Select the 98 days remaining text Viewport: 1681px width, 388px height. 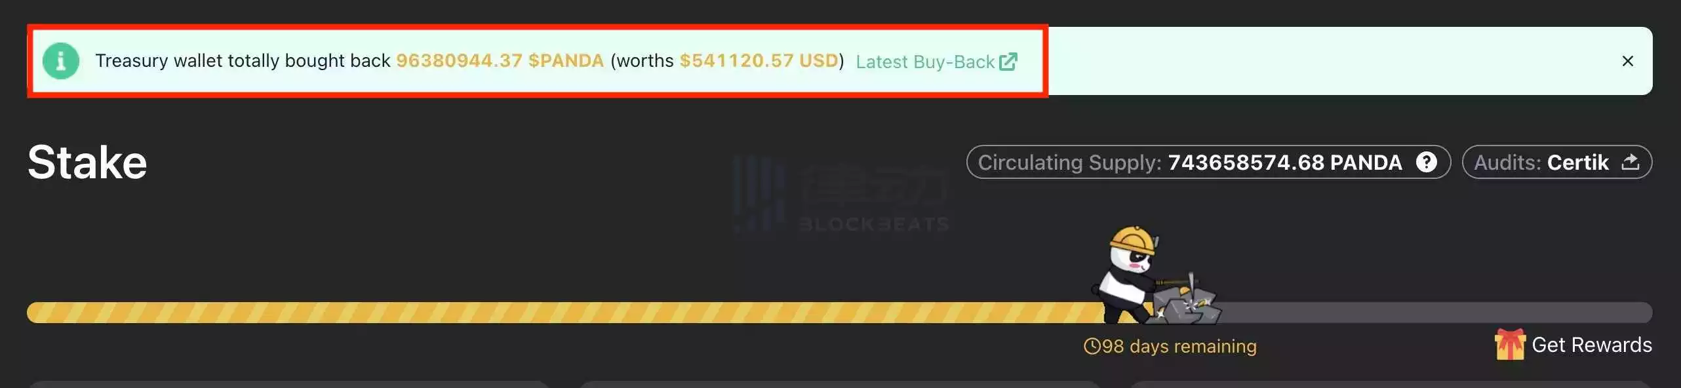1179,346
